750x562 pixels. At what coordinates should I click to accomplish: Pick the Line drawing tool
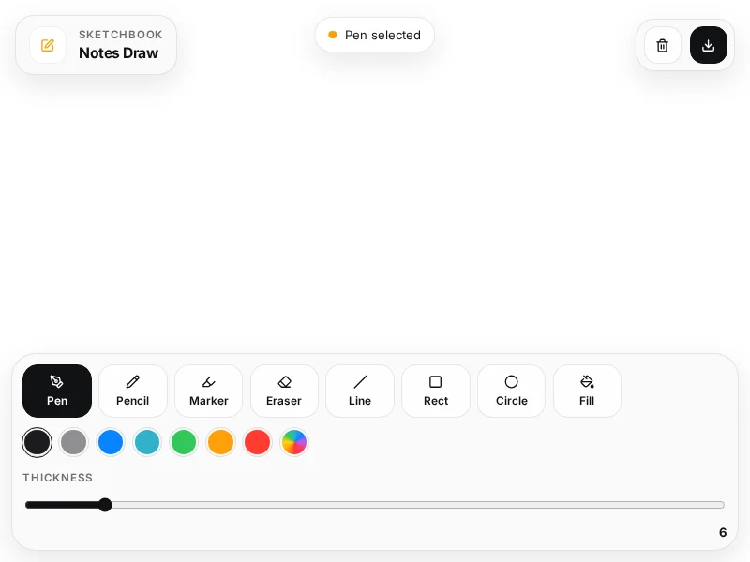tap(360, 391)
